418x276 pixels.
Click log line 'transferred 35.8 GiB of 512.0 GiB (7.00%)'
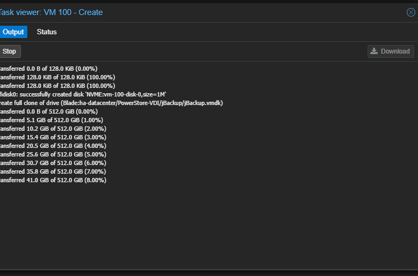coord(53,171)
